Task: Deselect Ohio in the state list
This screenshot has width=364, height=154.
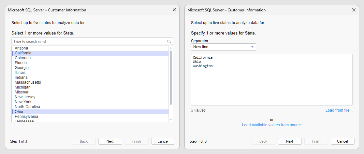Action: click(x=90, y=112)
